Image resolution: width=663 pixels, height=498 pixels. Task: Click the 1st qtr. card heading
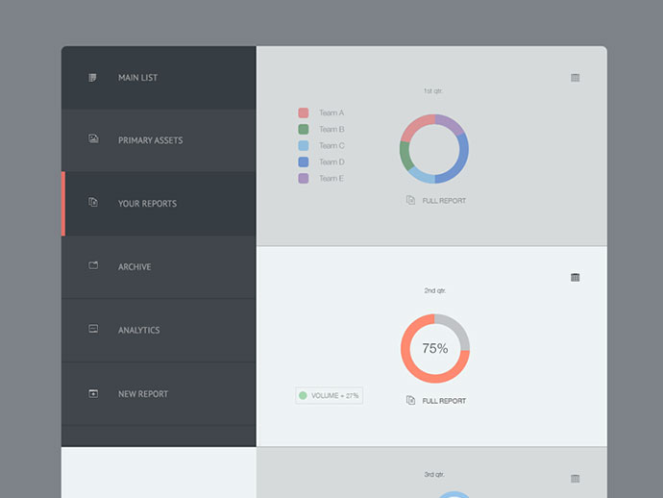[433, 91]
